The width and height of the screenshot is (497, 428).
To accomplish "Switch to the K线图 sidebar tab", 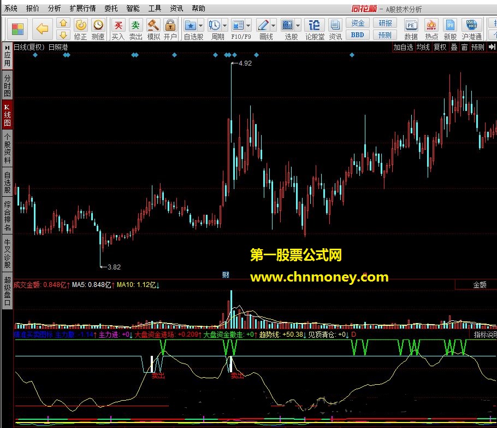I will pos(7,115).
